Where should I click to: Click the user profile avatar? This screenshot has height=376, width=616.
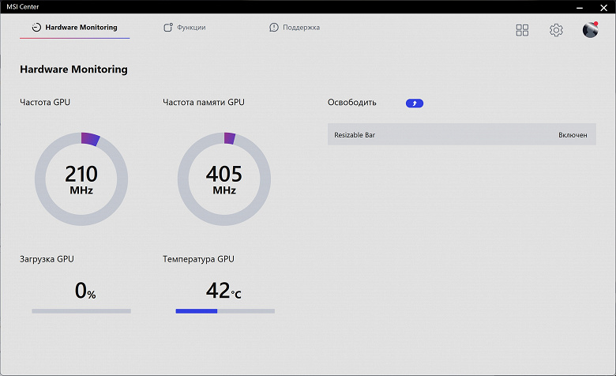pos(590,30)
